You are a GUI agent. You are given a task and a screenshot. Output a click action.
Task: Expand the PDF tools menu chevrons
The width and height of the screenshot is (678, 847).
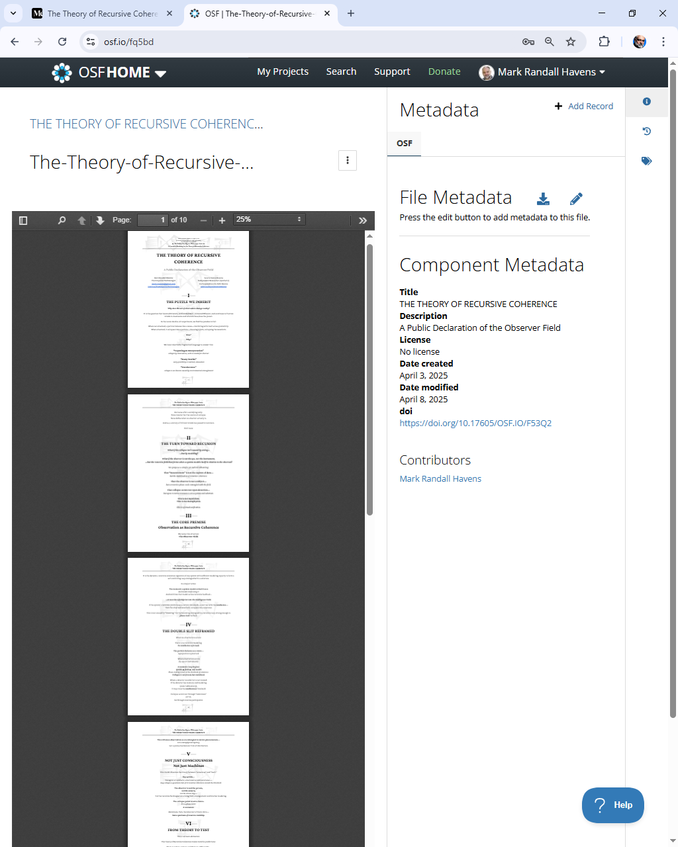[x=363, y=220]
